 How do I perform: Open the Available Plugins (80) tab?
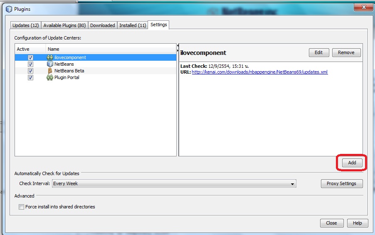point(64,25)
